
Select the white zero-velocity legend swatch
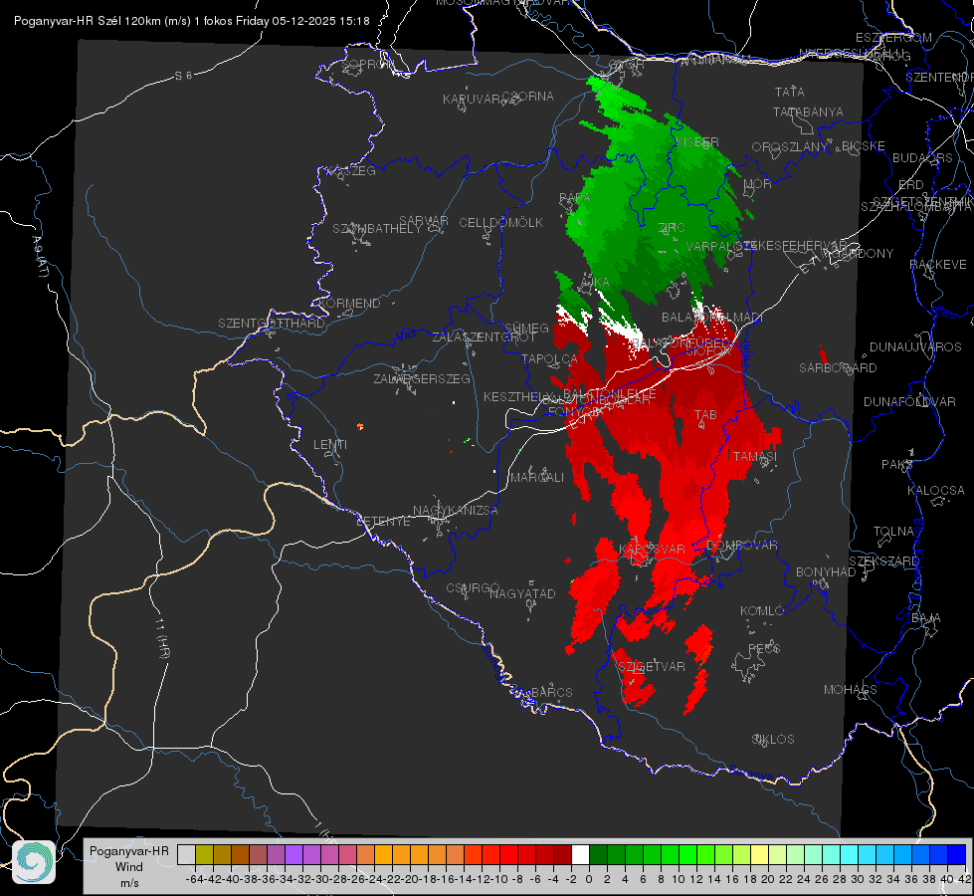point(580,854)
